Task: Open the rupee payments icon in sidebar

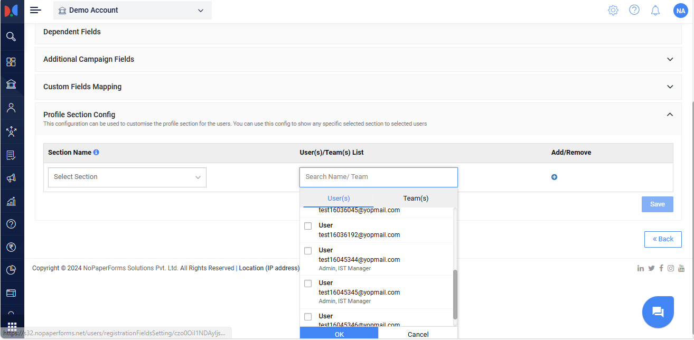Action: coord(11,247)
